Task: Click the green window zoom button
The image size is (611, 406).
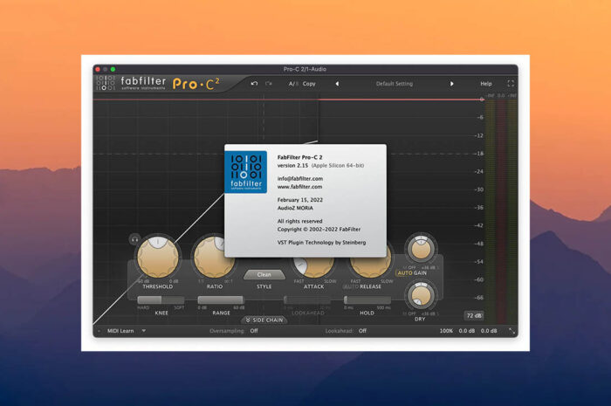Action: point(113,69)
